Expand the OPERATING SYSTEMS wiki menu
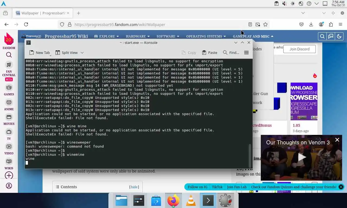 tap(206, 36)
